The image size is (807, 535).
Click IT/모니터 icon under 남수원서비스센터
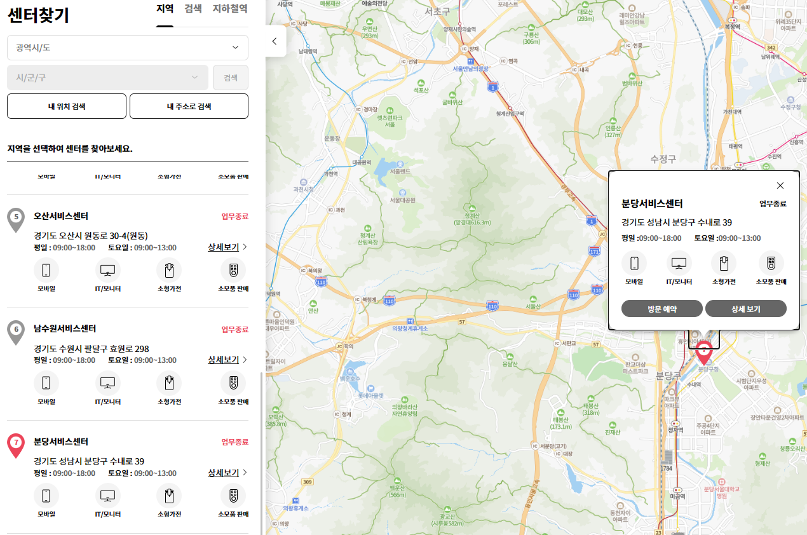pos(108,383)
